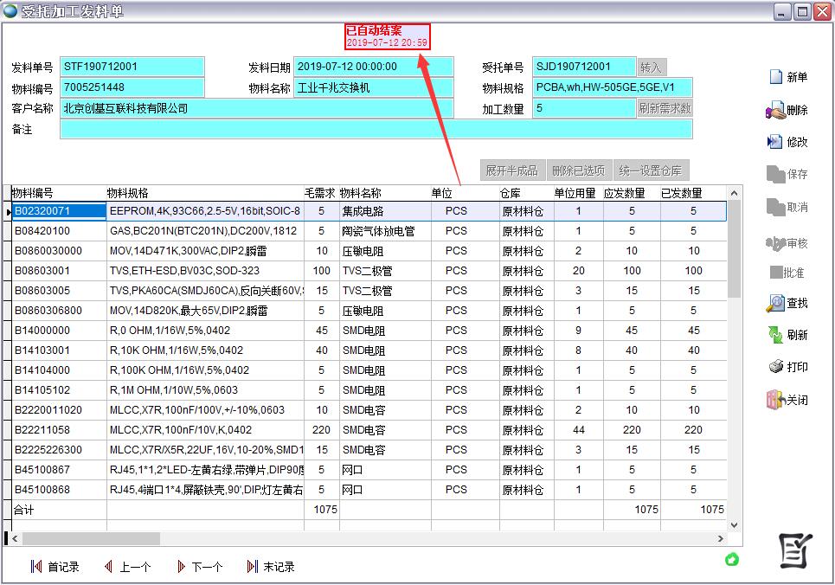Click the down arrow on the table scrollbar
This screenshot has height=585, width=835.
click(x=735, y=524)
